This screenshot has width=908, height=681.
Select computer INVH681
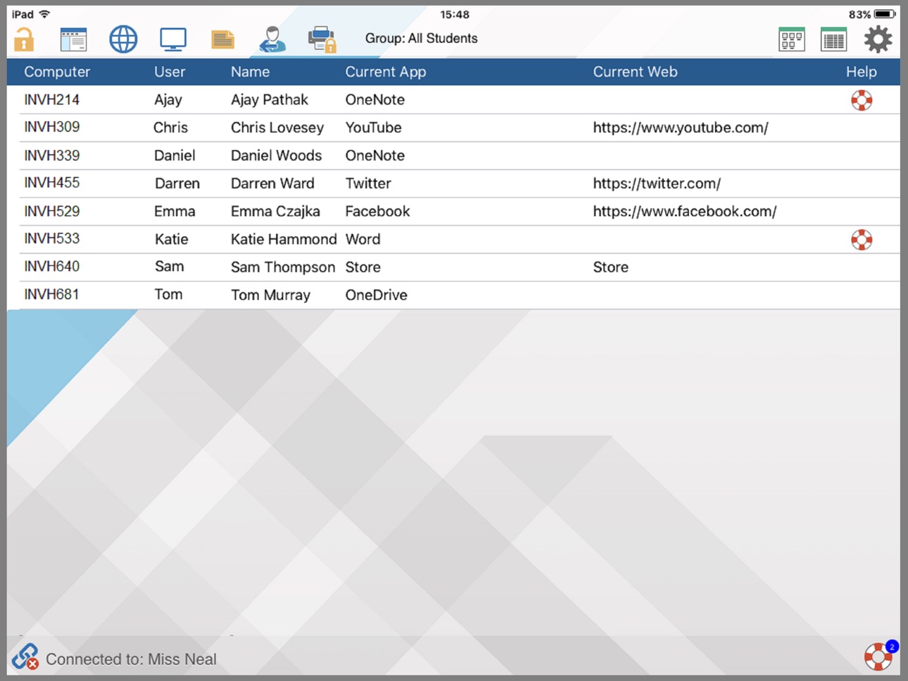coord(51,294)
